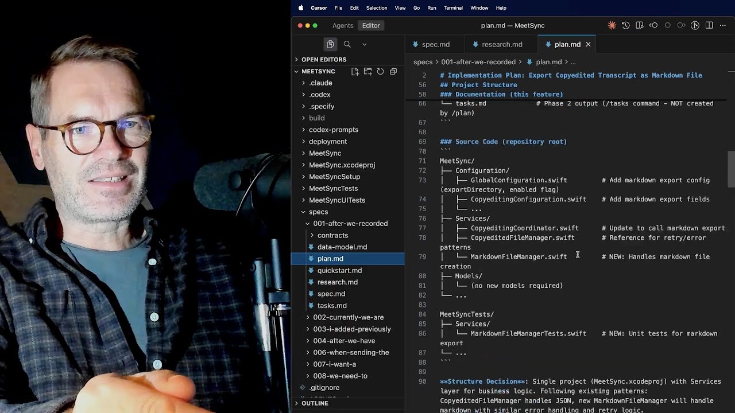735x413 pixels.
Task: Expand the MeetSyncSetup folder
Action: [x=347, y=177]
